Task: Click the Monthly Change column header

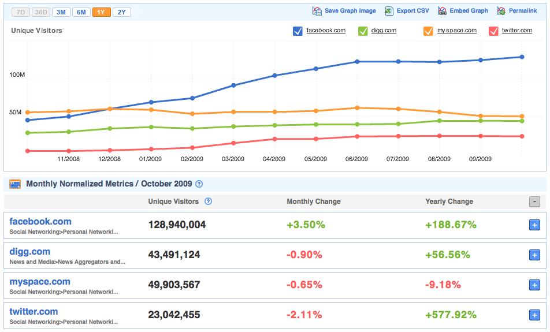Action: click(314, 202)
